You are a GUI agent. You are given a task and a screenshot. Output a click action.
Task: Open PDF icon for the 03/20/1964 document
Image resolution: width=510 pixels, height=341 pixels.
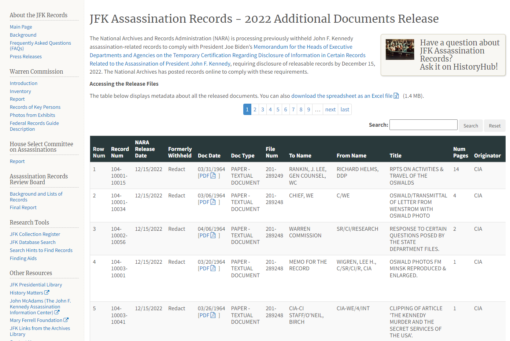[213, 268]
